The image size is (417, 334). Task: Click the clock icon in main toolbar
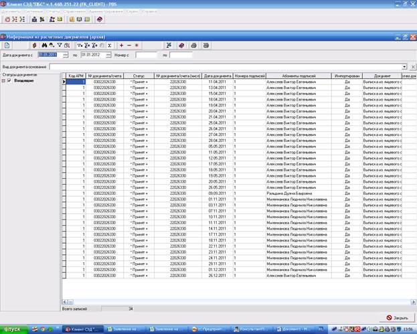coord(8,19)
